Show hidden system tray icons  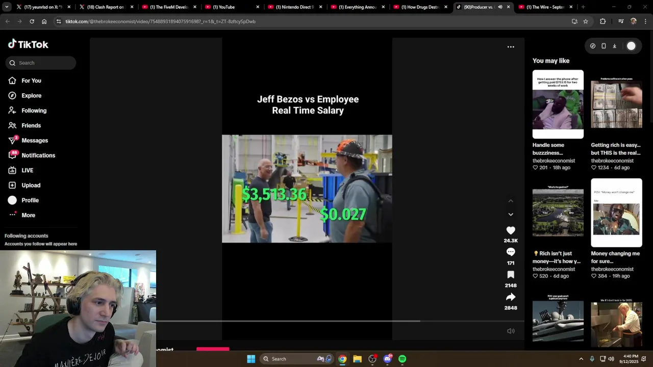(581, 359)
